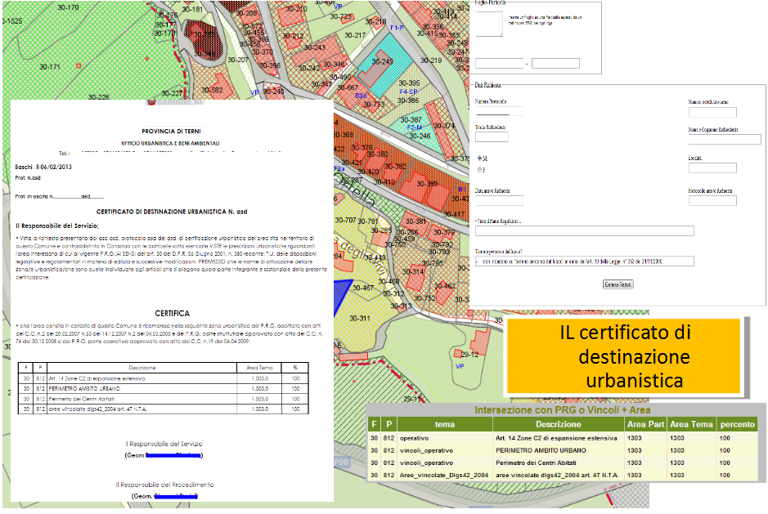The width and height of the screenshot is (768, 514).
Task: Select the 'Aree_vincolate_Dlgs42_2004' tema cell
Action: pyautogui.click(x=444, y=476)
